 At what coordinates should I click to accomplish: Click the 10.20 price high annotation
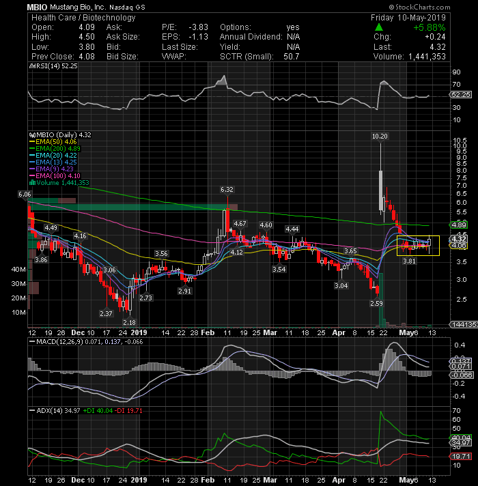380,137
